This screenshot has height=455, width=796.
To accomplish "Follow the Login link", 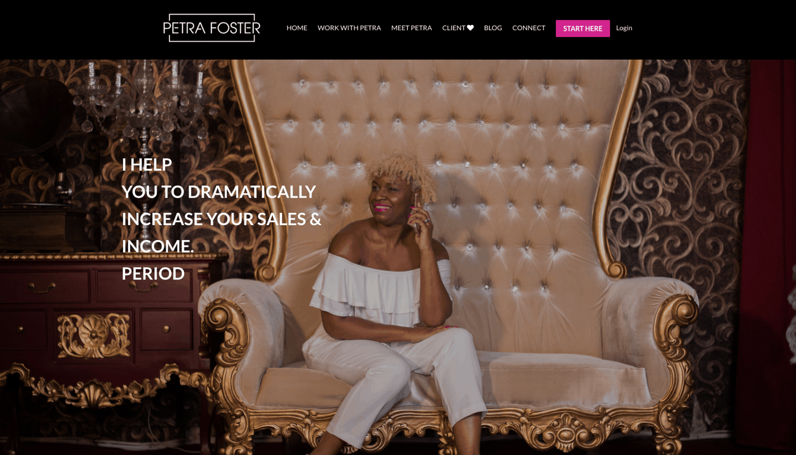I will tap(624, 28).
